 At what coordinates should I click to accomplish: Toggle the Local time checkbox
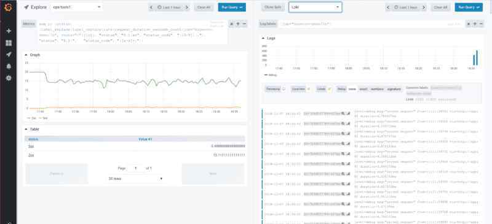(x=309, y=89)
